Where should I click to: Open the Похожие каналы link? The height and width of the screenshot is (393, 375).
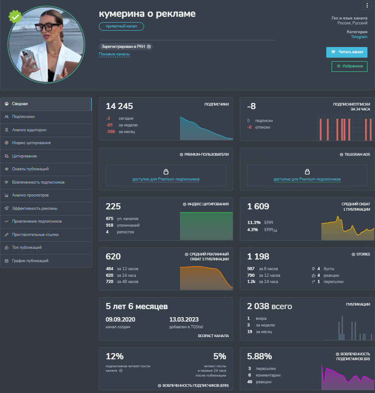click(x=114, y=54)
